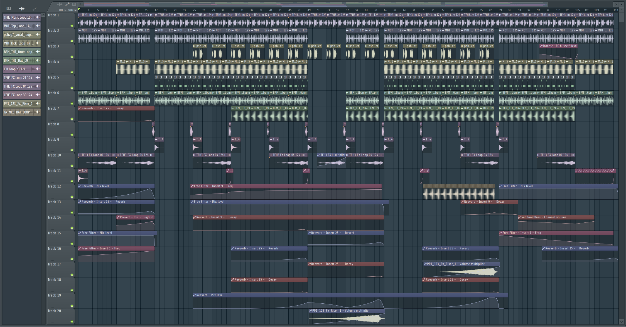Image resolution: width=626 pixels, height=327 pixels.
Task: Click the scroll-right arrow above the timeline
Action: pos(616,4)
